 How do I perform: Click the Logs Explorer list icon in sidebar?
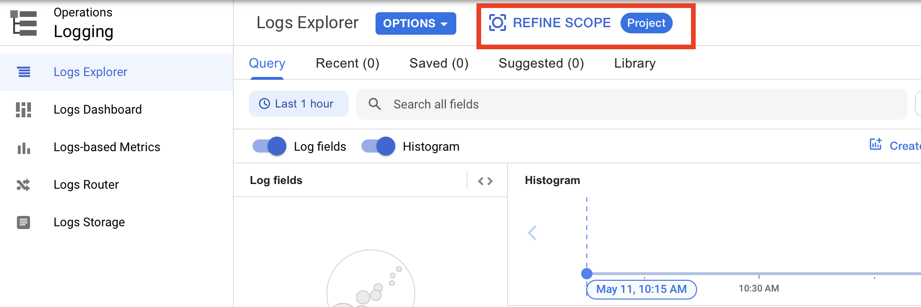pos(23,72)
